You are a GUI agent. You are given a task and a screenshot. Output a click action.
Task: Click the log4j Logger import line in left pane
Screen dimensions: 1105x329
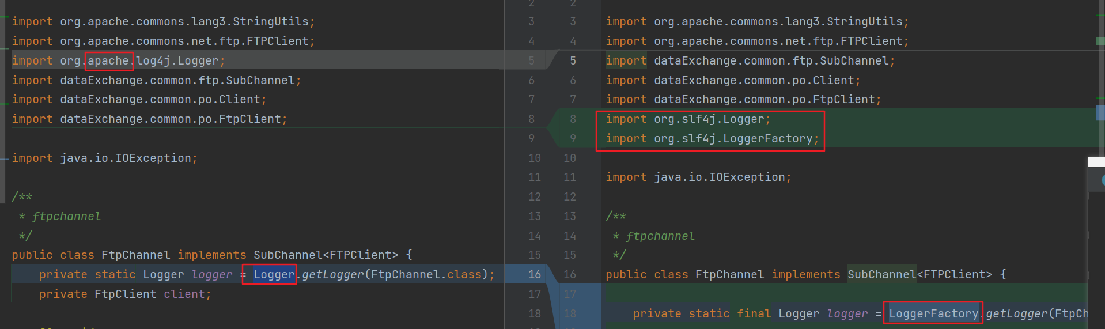click(119, 60)
